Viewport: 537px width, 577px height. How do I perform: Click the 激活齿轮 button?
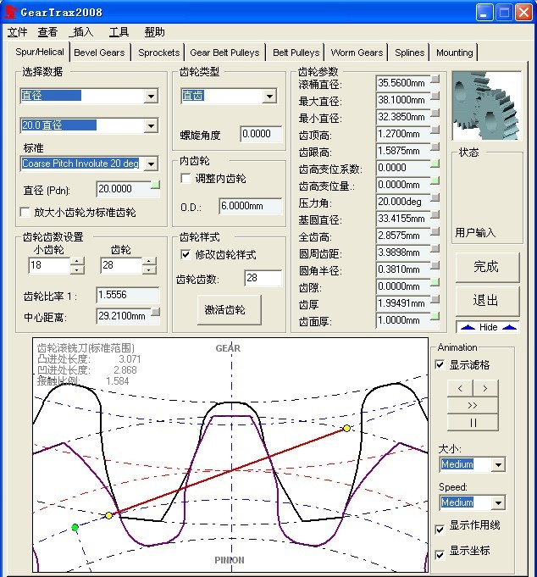pyautogui.click(x=230, y=310)
